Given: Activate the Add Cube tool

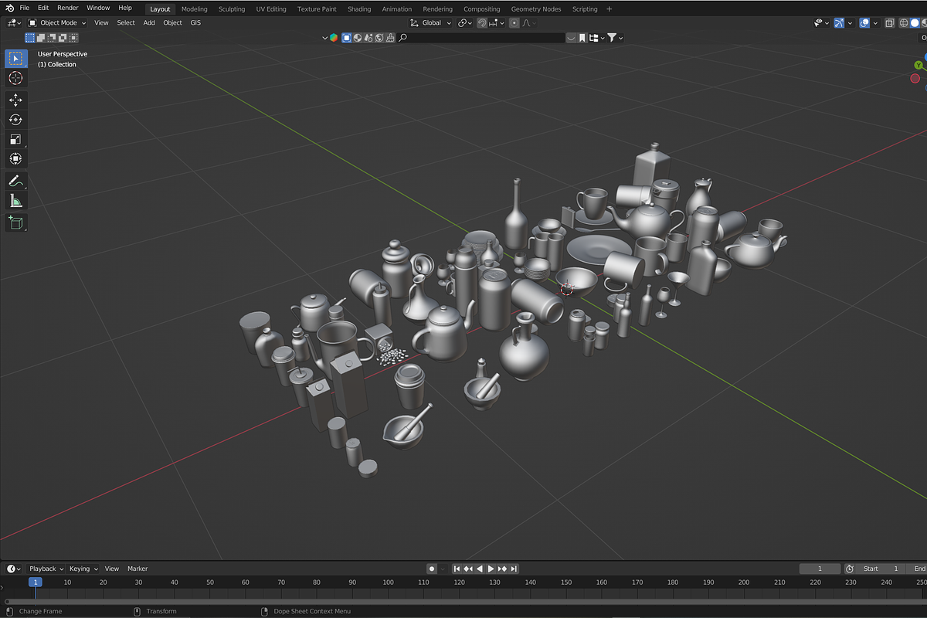Looking at the screenshot, I should pos(16,223).
